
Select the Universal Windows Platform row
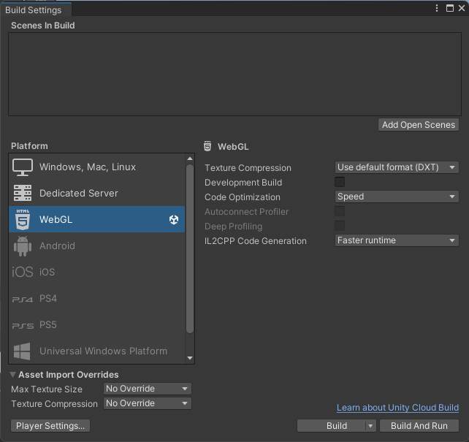click(x=97, y=351)
